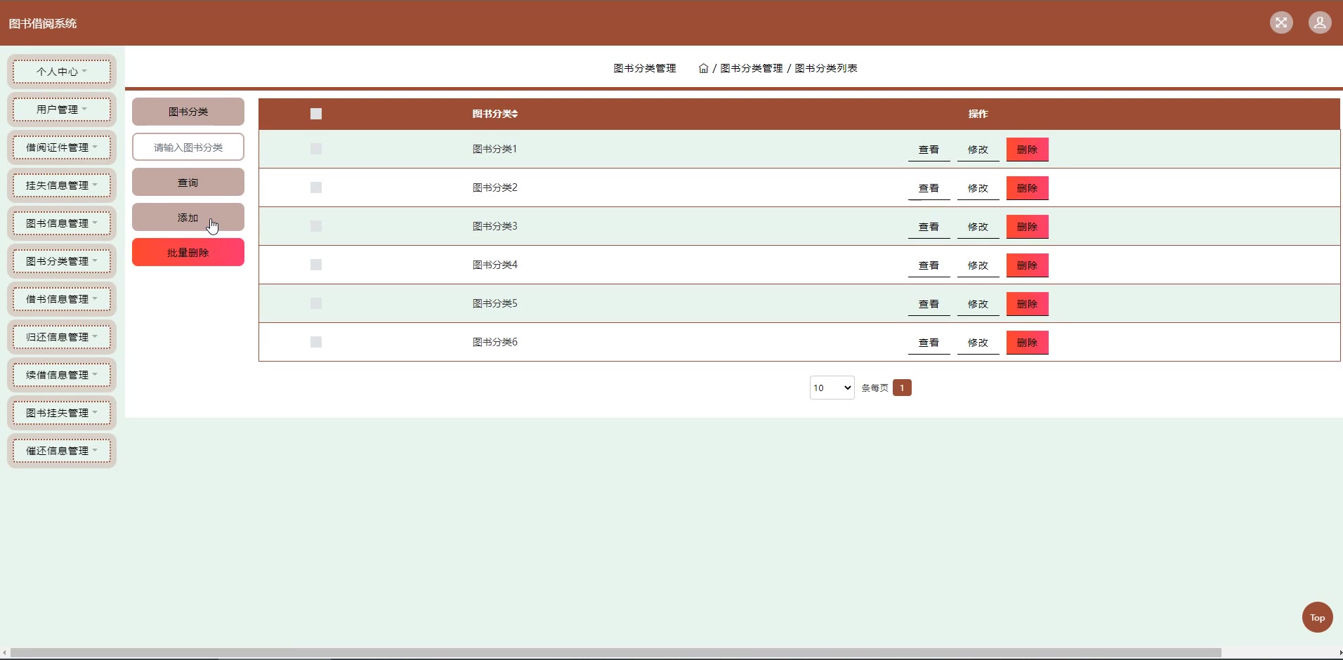The image size is (1343, 660).
Task: Edit 图书分类3 with 修改 button
Action: pos(978,227)
